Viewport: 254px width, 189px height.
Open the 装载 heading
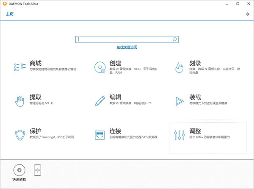click(x=195, y=97)
